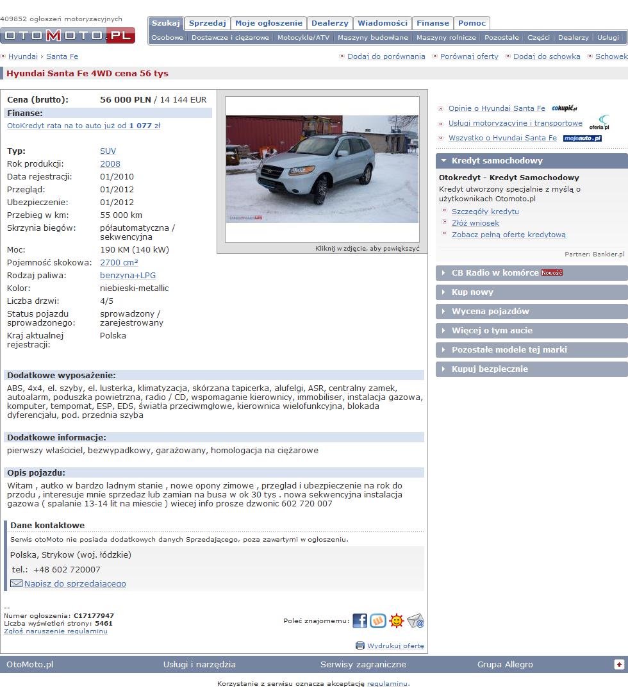Screen dimensions: 628x700
Task: Share via the sun smiley icon
Action: tap(397, 621)
